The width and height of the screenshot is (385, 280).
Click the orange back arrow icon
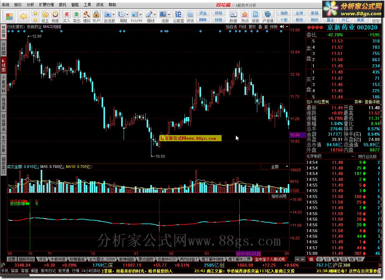coord(23,16)
